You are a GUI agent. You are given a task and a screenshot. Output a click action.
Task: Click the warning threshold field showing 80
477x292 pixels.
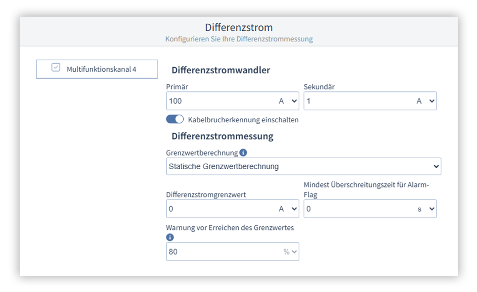click(x=222, y=252)
